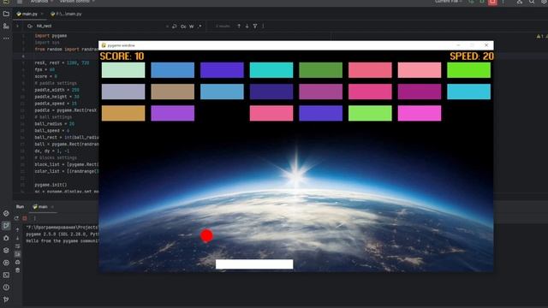Toggle Regex option in find bar
Screen dimensions: 548x308
pyautogui.click(x=200, y=27)
